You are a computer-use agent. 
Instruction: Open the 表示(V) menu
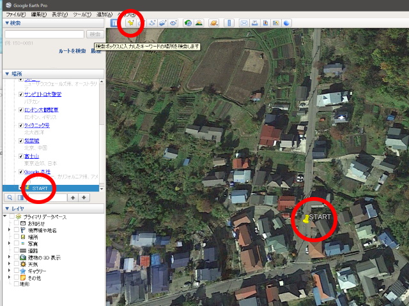coord(59,14)
